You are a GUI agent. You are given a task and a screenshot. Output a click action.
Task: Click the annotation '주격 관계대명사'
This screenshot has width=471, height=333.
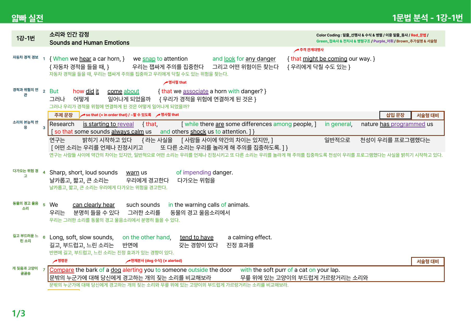[311, 50]
